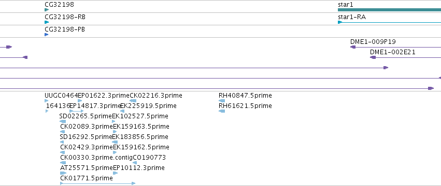The image size is (441, 186).
Task: Click the DME1-009P19 label
Action: click(x=373, y=42)
